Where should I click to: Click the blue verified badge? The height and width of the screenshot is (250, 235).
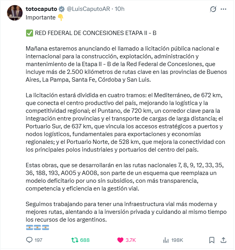click(x=61, y=9)
